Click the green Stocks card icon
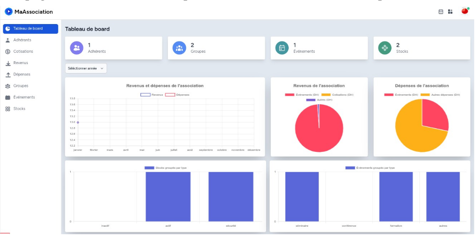 click(x=384, y=48)
